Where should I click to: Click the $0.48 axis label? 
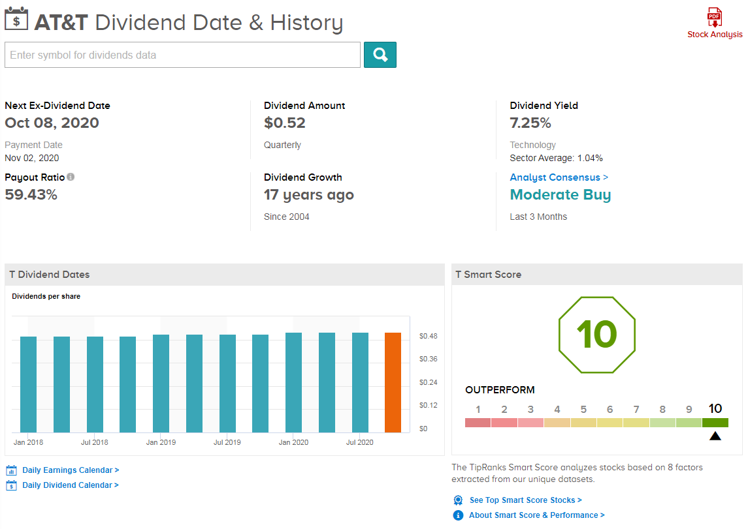428,336
